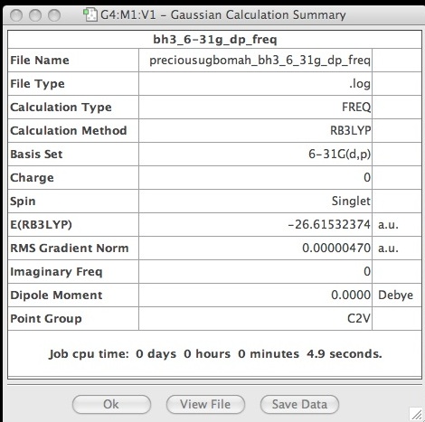Screen dimensions: 425x422
Task: Click the Ok button
Action: [111, 404]
